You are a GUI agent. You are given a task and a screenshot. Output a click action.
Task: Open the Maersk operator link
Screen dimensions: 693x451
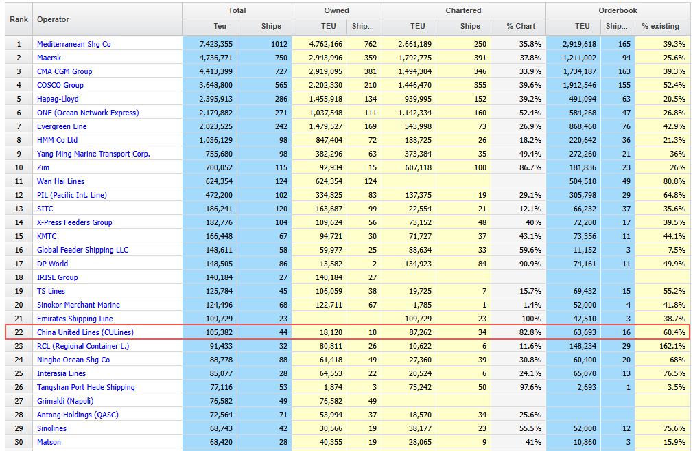[49, 58]
